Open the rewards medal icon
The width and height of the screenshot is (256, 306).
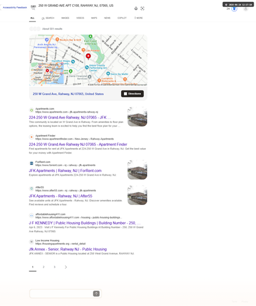click(234, 9)
